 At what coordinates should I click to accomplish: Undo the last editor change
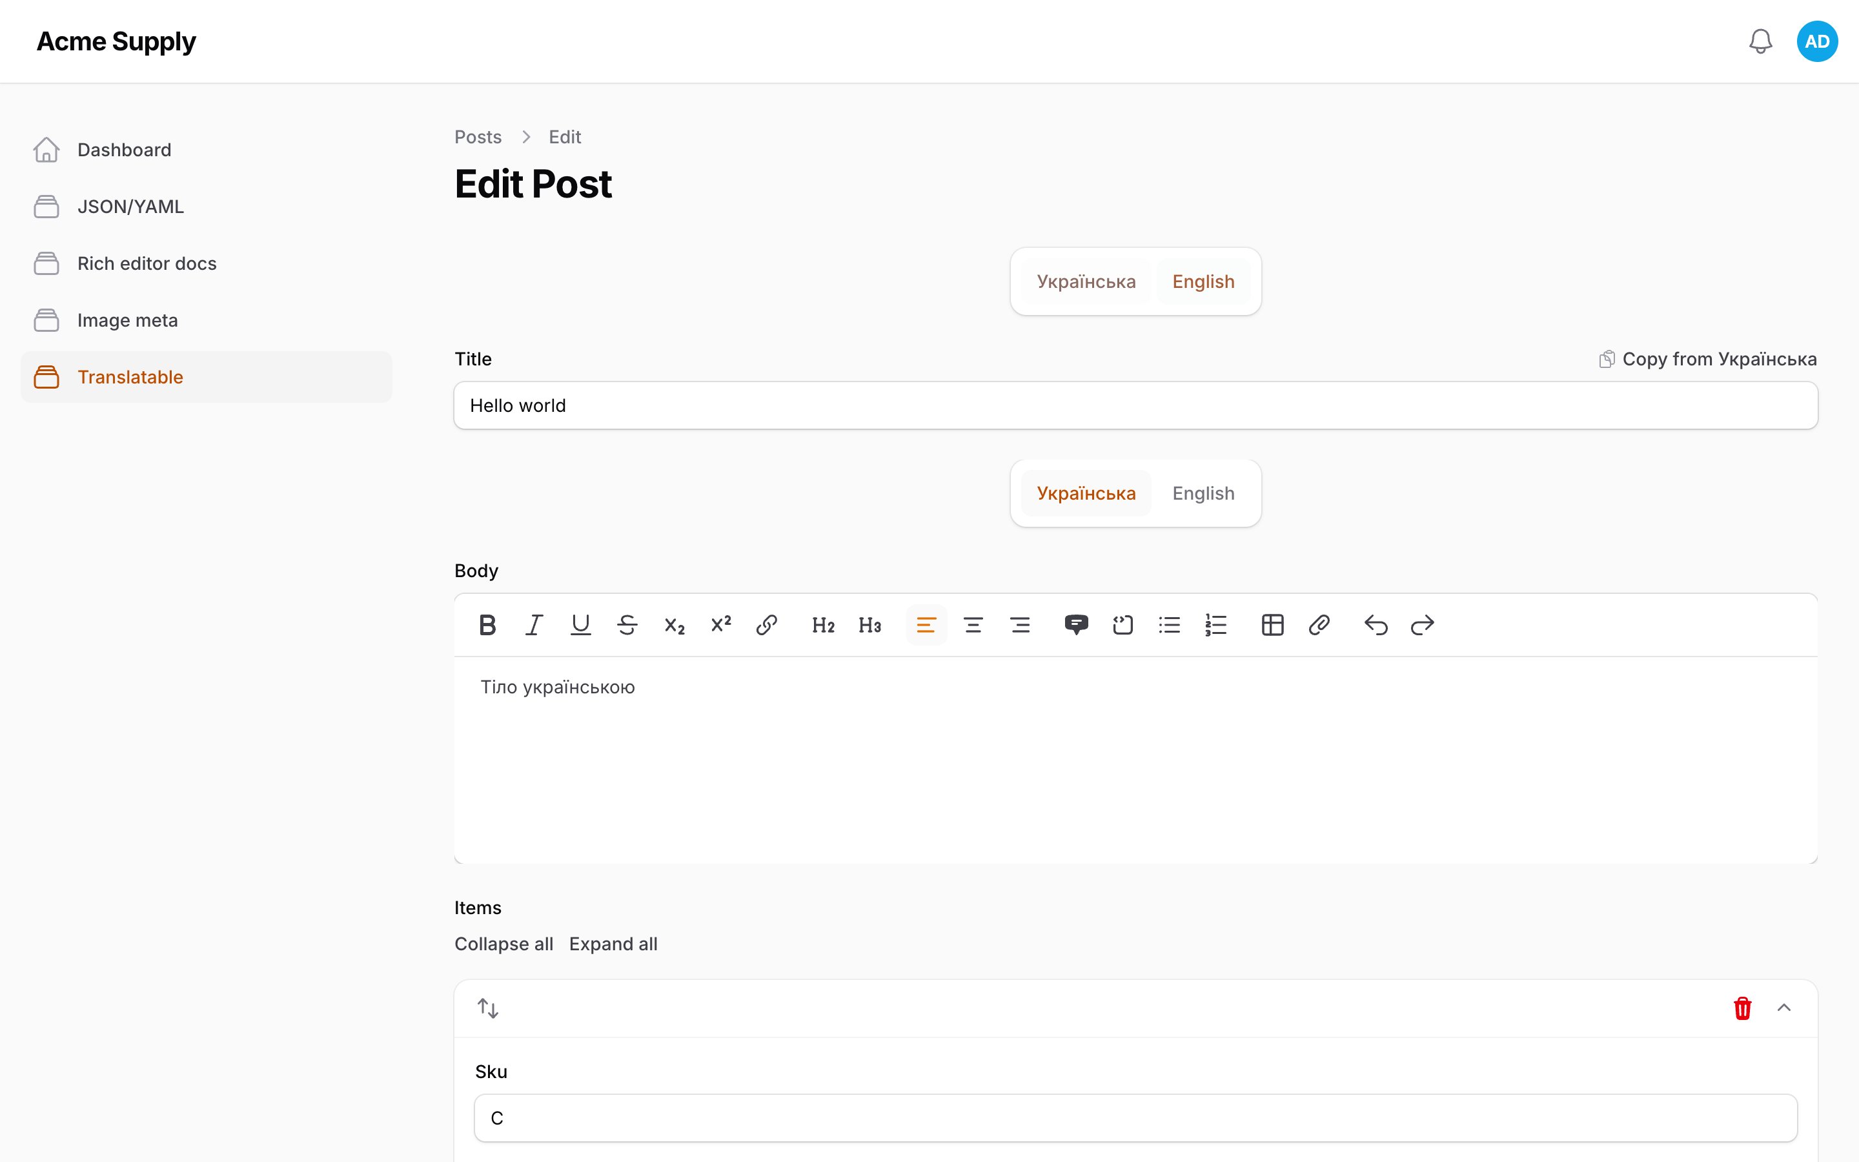point(1375,625)
